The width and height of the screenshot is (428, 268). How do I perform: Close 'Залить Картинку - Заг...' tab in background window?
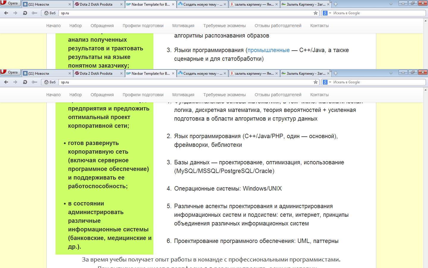pos(328,4)
